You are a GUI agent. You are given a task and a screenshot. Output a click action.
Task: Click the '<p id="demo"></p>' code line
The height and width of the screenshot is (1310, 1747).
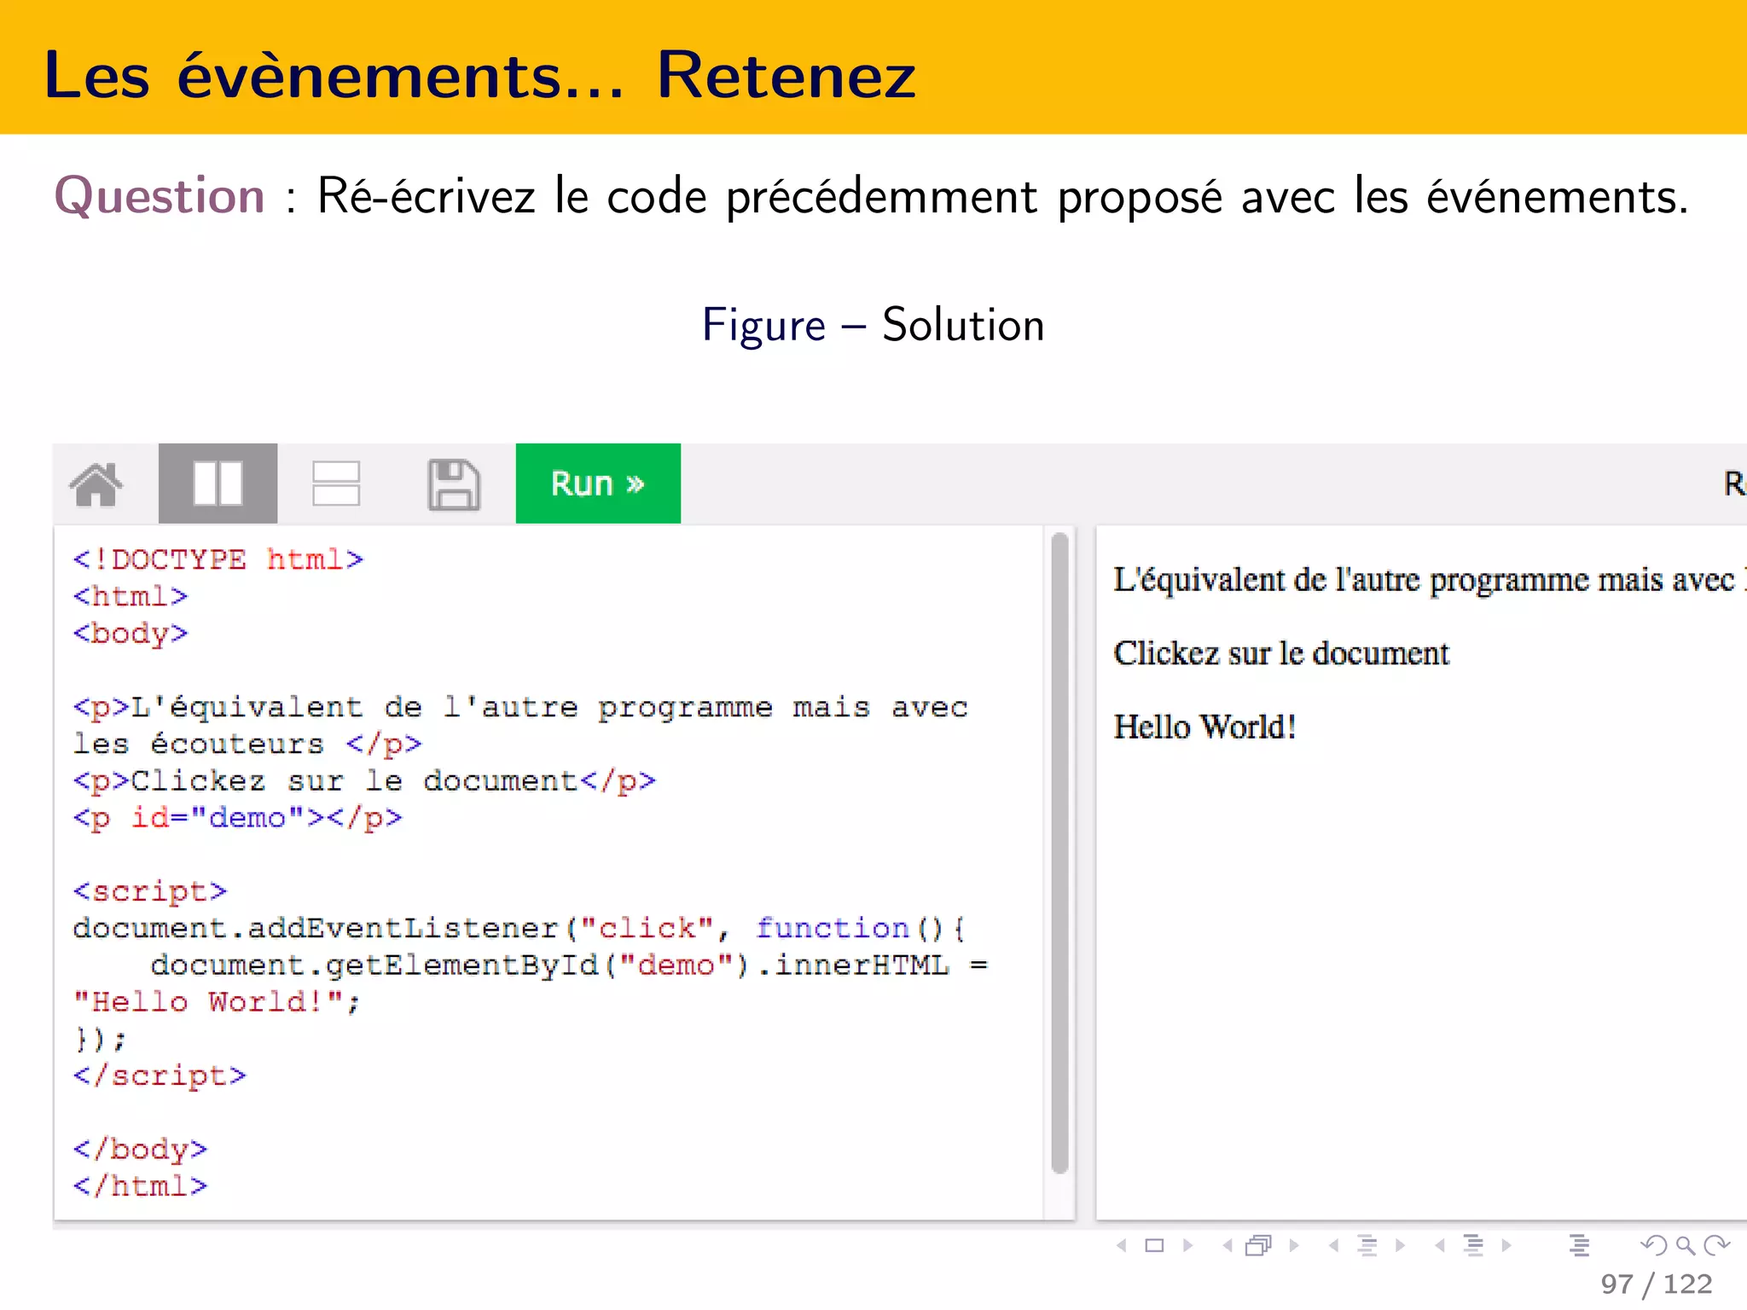pyautogui.click(x=237, y=818)
